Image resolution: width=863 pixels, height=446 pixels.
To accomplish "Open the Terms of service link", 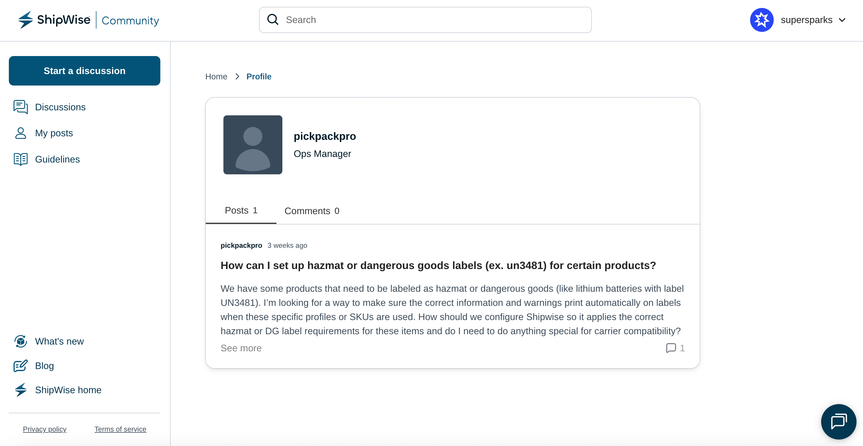I will (120, 429).
